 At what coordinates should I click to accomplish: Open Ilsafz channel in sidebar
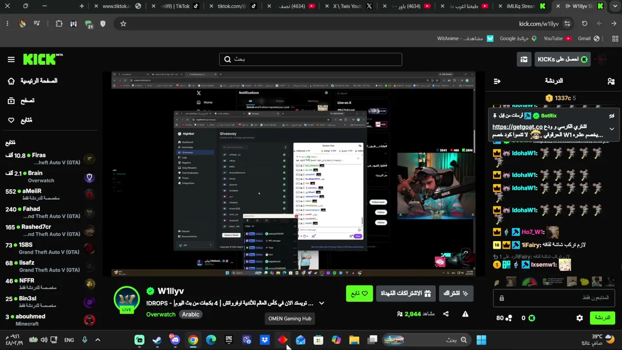(x=50, y=266)
